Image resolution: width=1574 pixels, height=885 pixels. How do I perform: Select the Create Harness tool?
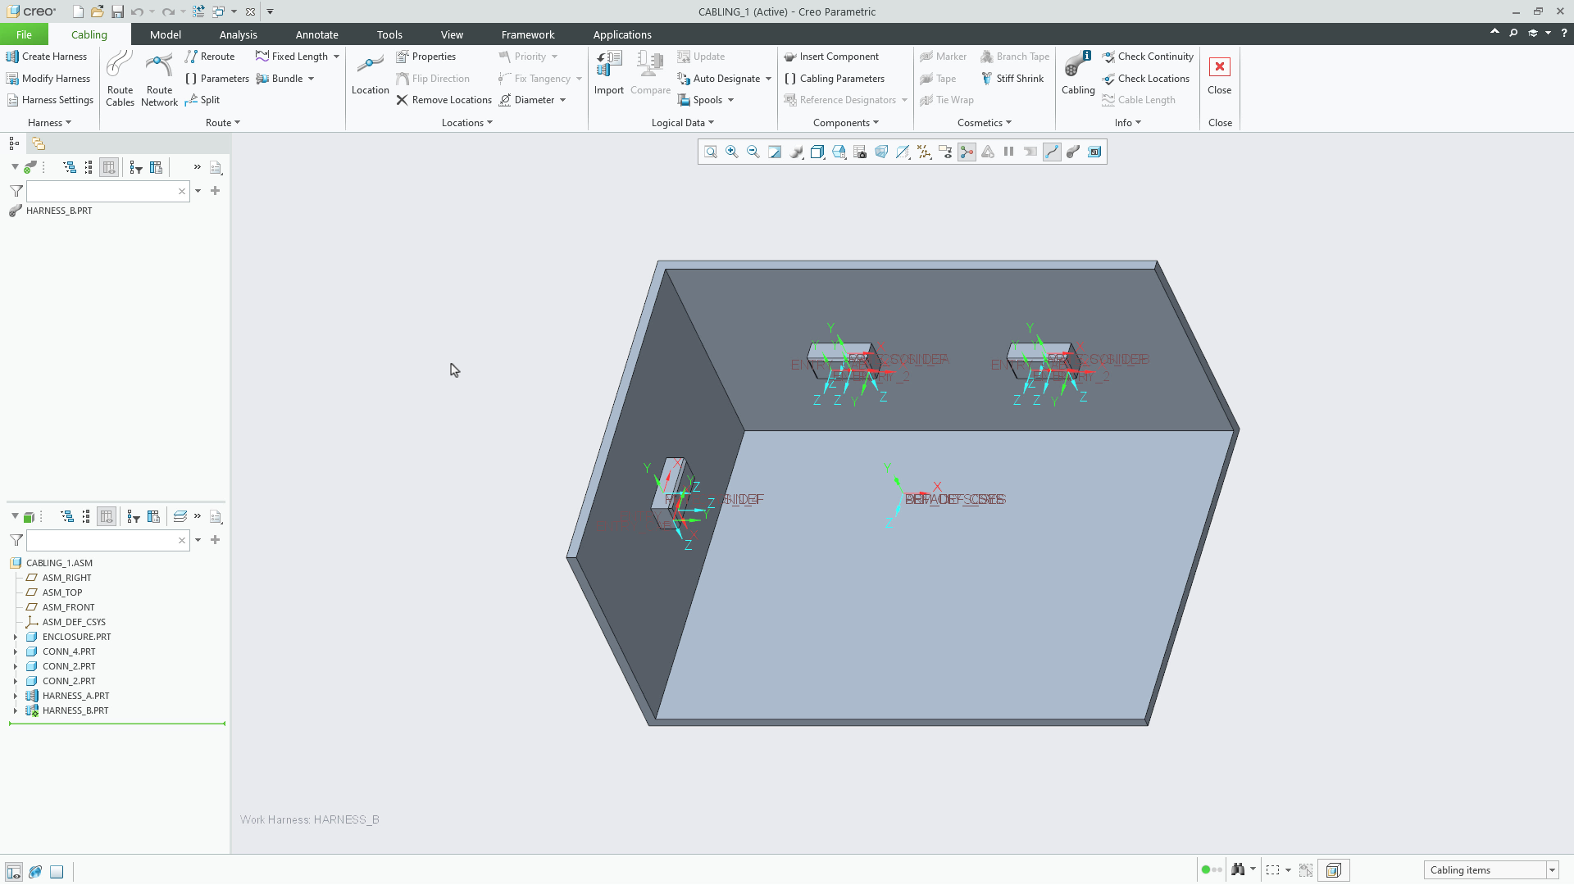tap(47, 56)
